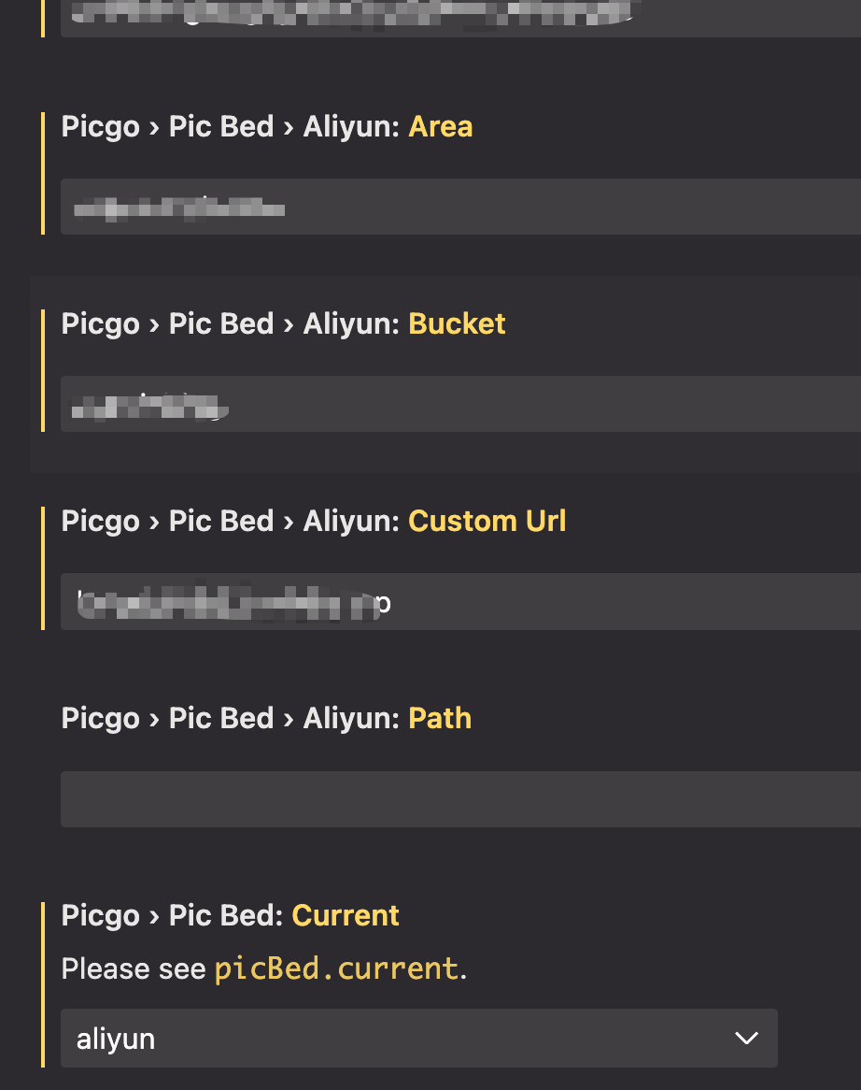Image resolution: width=861 pixels, height=1090 pixels.
Task: Click the picBed.current code reference
Action: click(334, 969)
